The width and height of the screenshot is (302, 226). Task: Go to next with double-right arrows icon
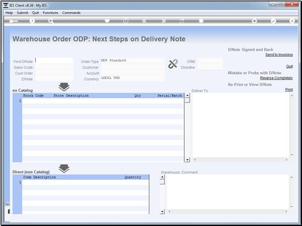[163, 21]
